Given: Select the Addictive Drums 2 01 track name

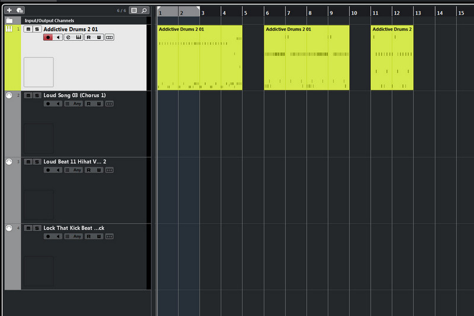Looking at the screenshot, I should [71, 29].
